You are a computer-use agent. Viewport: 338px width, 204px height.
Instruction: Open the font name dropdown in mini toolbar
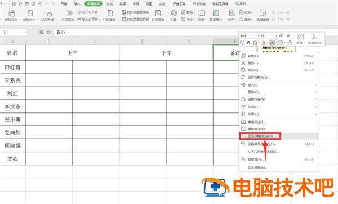[x=258, y=35]
